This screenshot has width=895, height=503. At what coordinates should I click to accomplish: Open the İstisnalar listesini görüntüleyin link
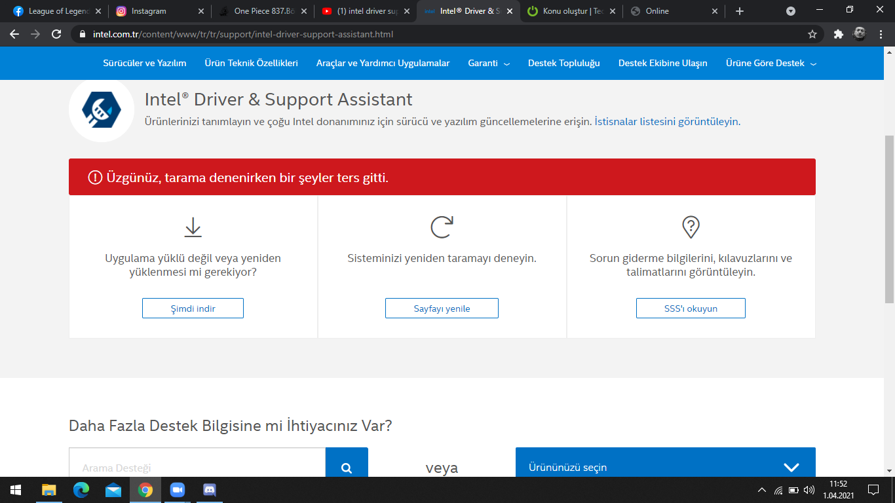click(668, 121)
